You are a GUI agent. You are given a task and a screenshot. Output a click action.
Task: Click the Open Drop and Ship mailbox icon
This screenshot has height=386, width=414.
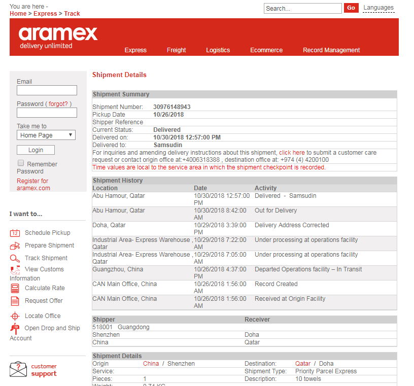15,328
